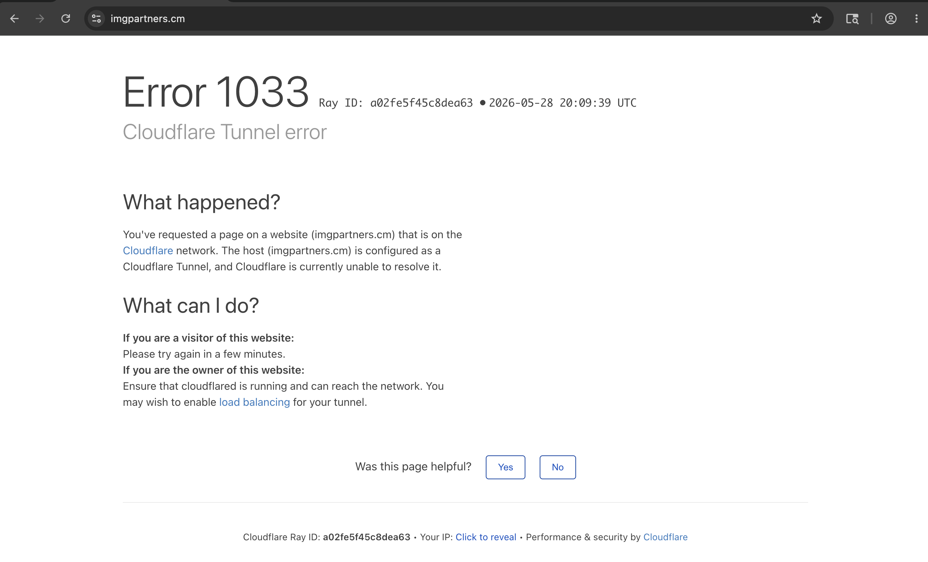The width and height of the screenshot is (928, 562).
Task: Open the Cloudflare link in footer
Action: point(666,537)
